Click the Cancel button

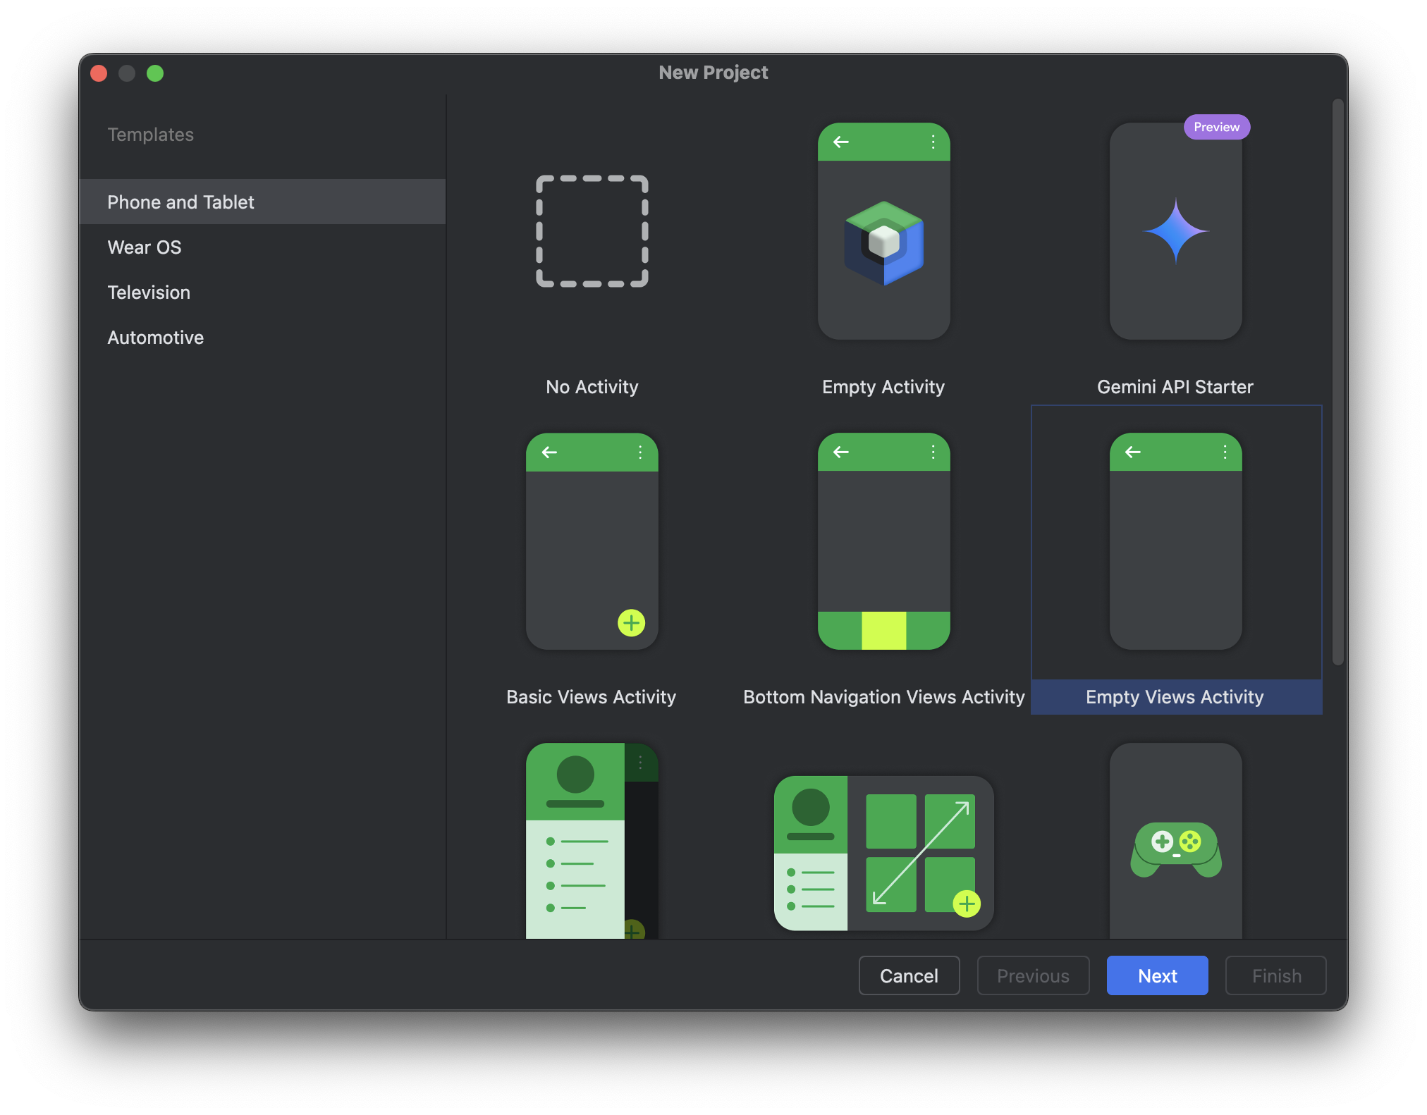909,975
